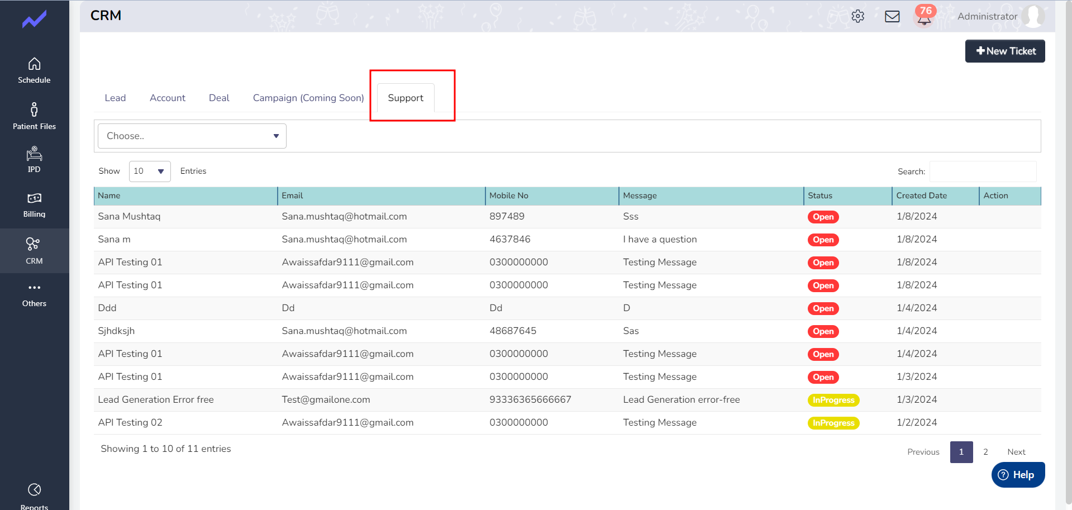This screenshot has width=1072, height=510.
Task: Click name cell Sana Mushtaq
Action: (129, 216)
